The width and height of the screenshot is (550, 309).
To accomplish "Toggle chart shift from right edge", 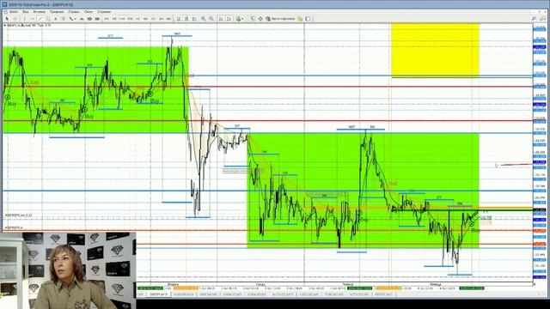I will [x=229, y=19].
